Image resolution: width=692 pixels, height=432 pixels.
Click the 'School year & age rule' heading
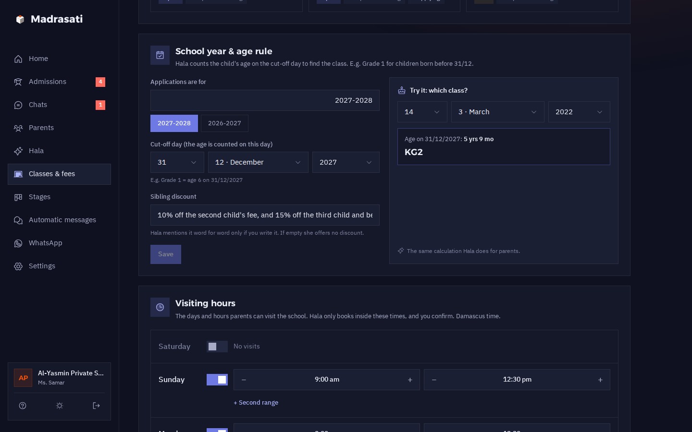click(x=223, y=51)
